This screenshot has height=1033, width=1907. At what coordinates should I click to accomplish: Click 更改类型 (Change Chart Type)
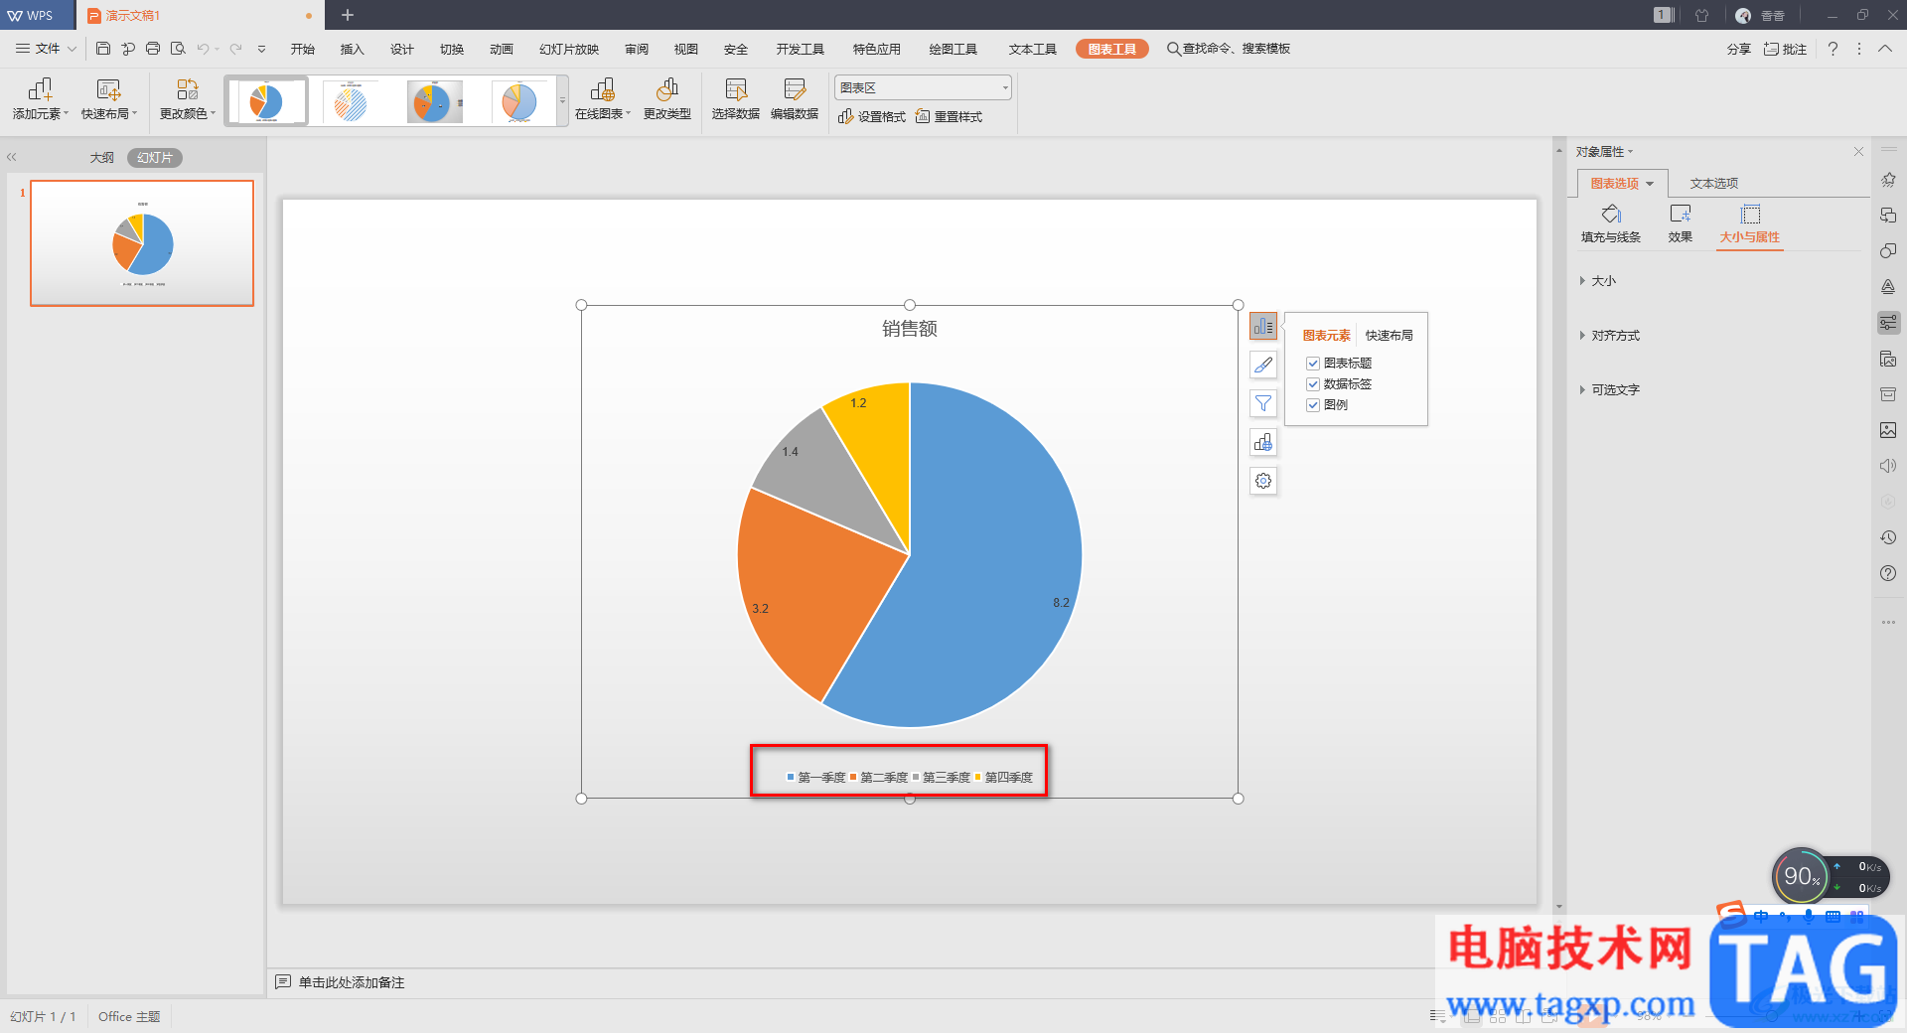click(667, 100)
